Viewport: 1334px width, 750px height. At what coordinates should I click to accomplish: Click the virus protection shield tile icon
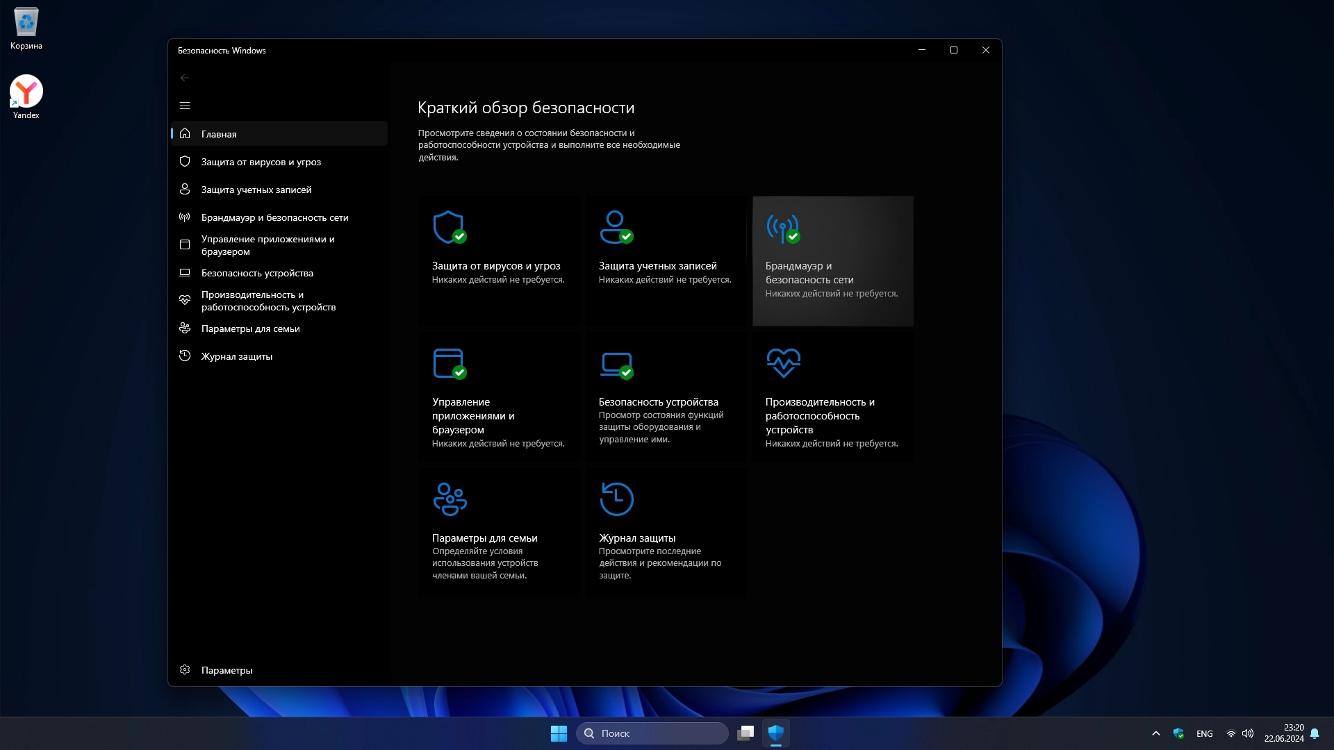tap(448, 227)
